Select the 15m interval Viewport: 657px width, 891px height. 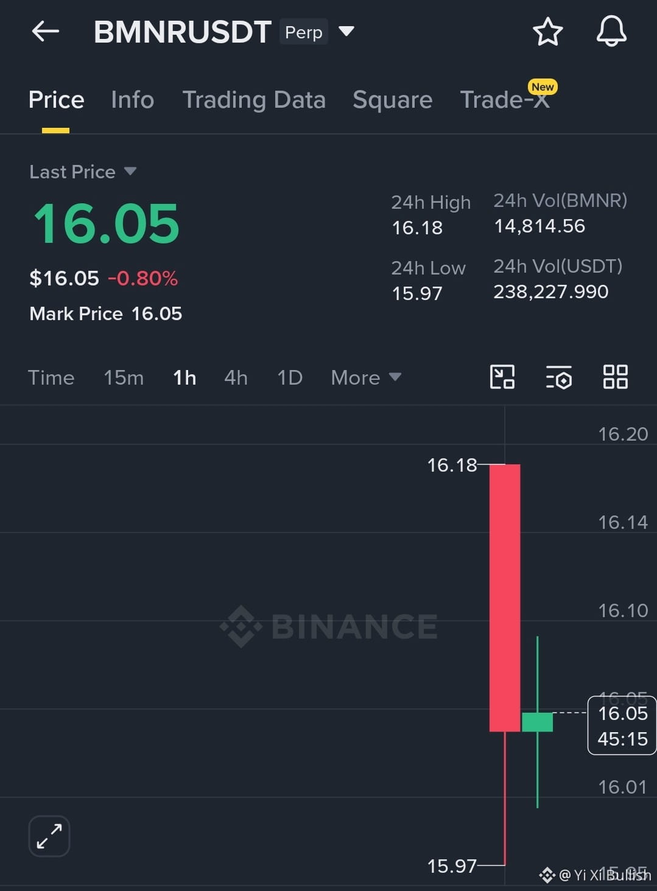coord(124,377)
